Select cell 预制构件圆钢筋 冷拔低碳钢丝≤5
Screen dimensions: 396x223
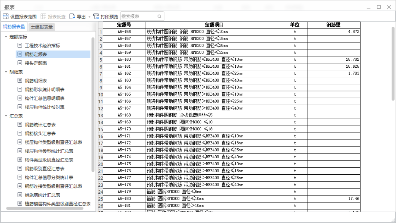pyautogui.click(x=214, y=115)
